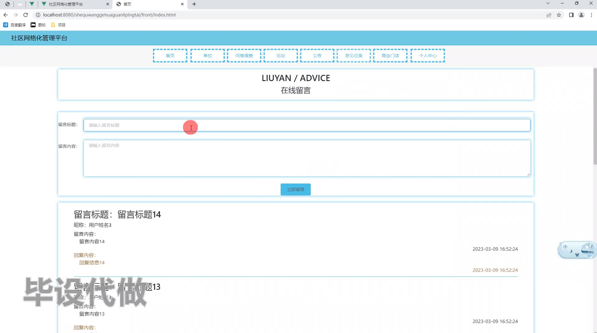Screen dimensions: 597x333
Task: Select the 昵称：用户姓名3 line under 留言标题14
Action: (x=92, y=225)
